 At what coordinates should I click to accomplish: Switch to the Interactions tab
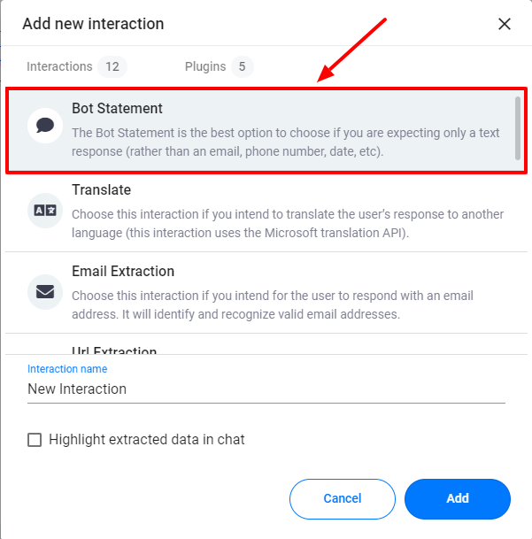click(59, 66)
